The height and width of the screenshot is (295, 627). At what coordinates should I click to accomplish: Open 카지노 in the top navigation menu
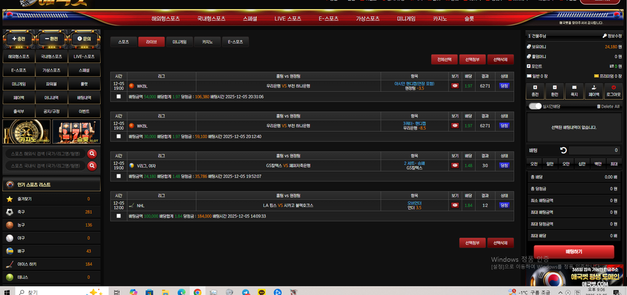click(439, 19)
